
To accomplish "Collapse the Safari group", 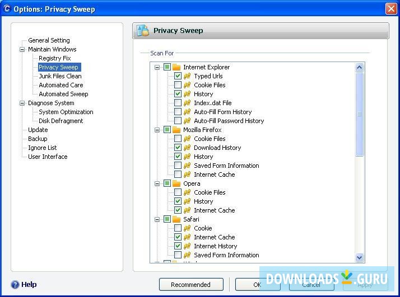I will (x=157, y=219).
